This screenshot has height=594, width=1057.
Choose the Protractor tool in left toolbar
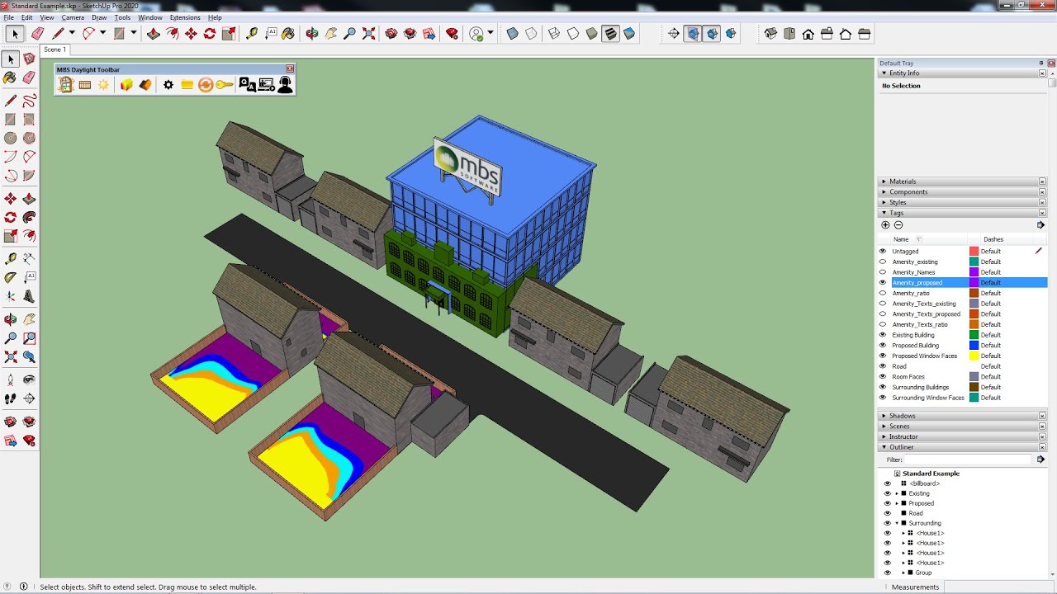point(11,278)
